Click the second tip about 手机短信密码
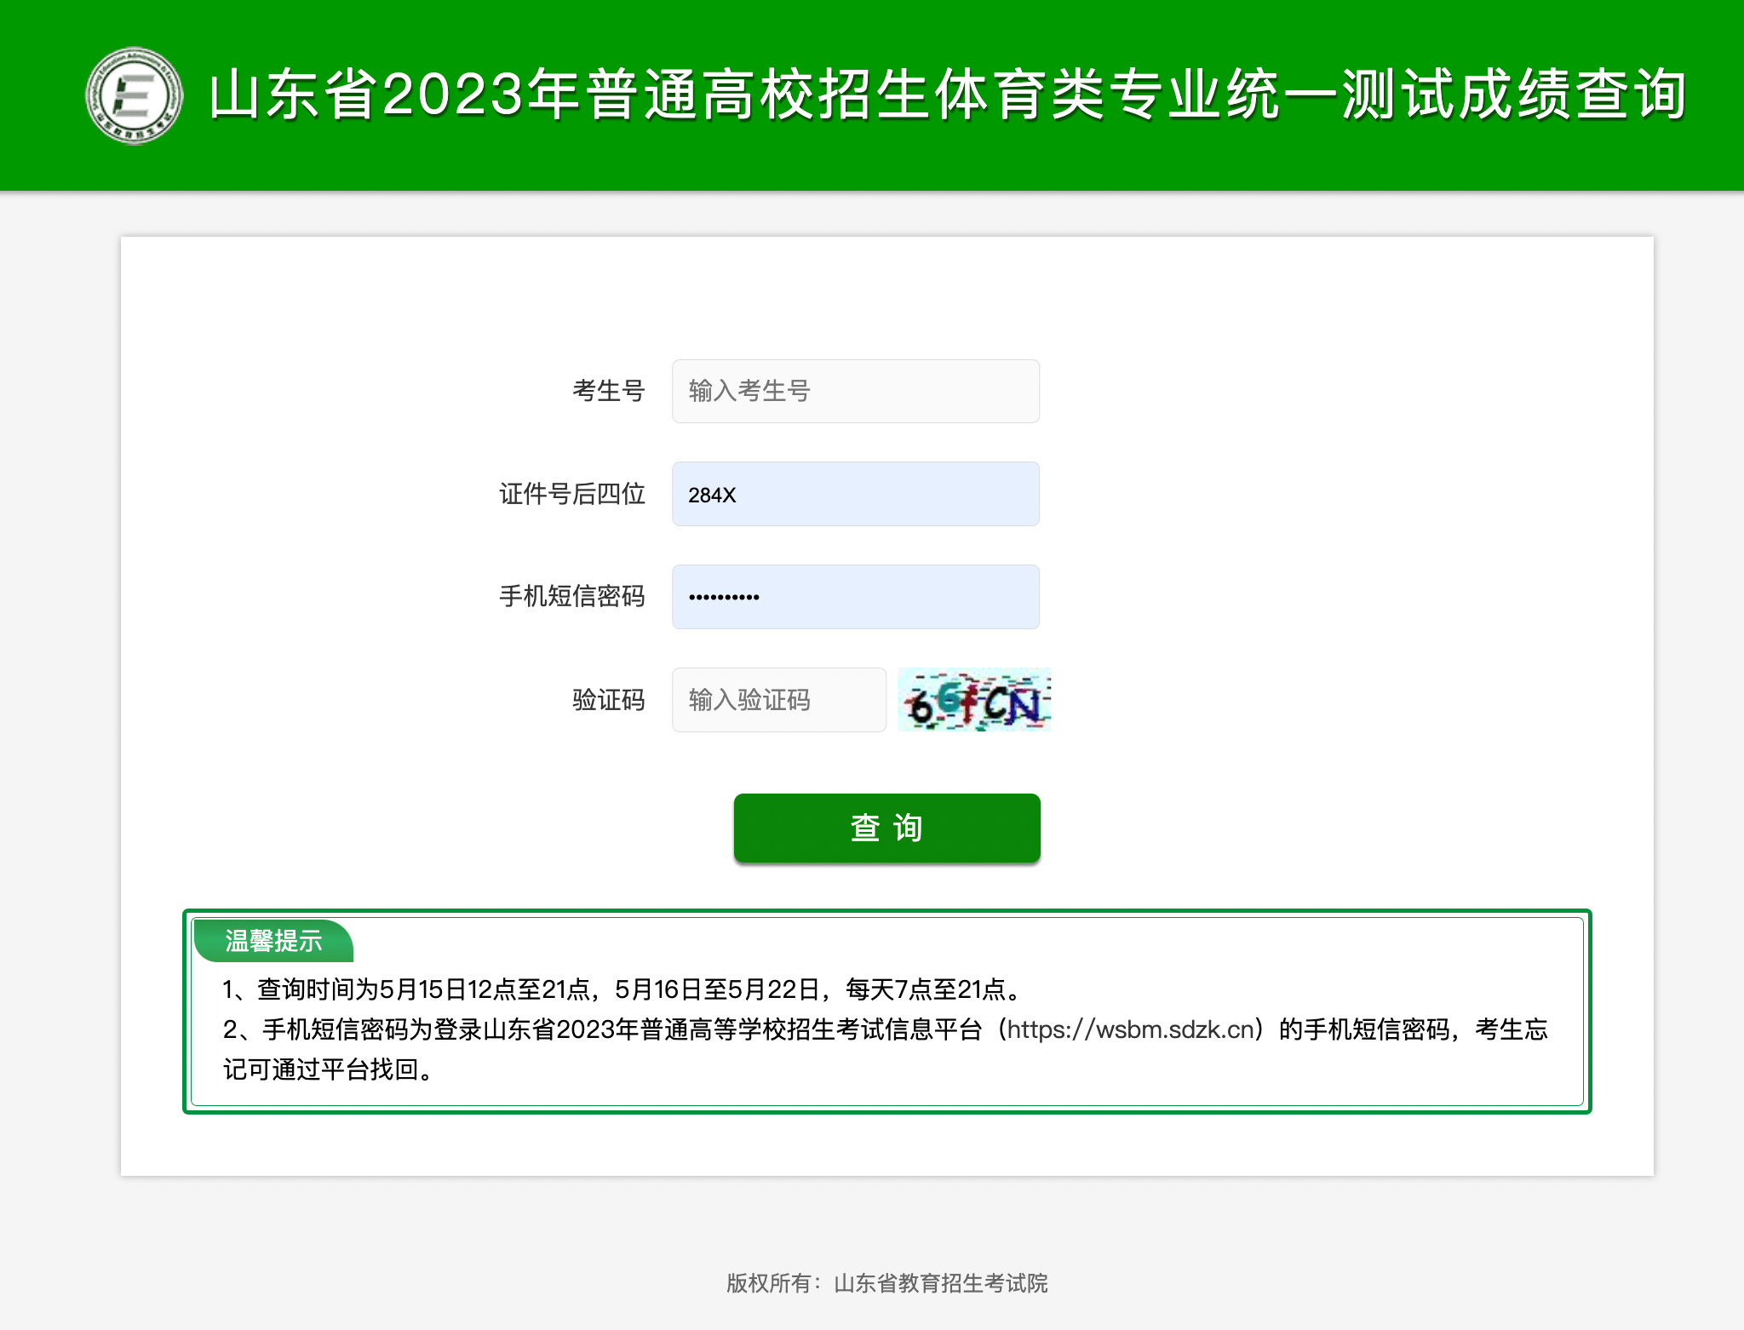Viewport: 1744px width, 1330px height. 596,1029
